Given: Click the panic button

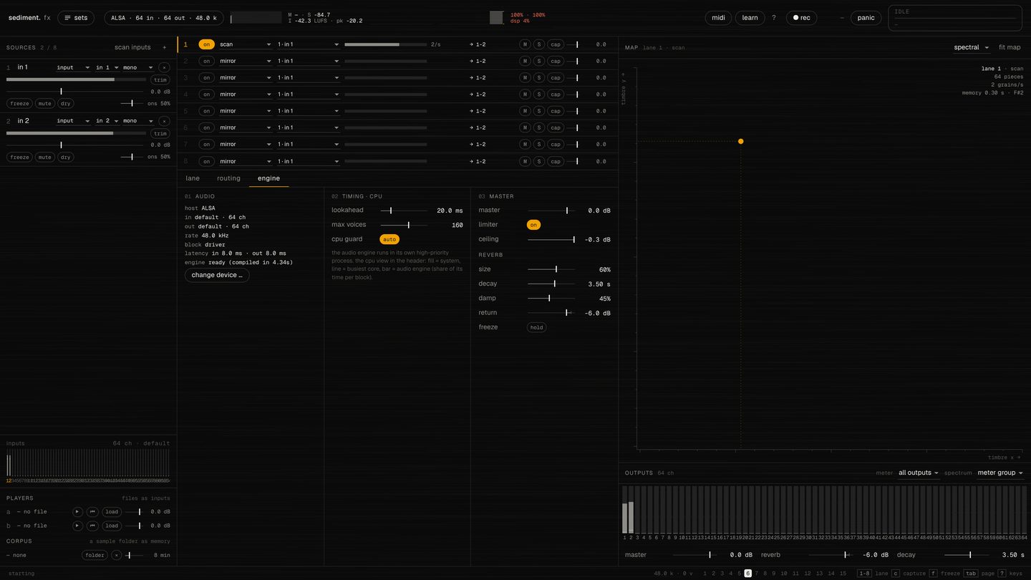Looking at the screenshot, I should click(866, 18).
